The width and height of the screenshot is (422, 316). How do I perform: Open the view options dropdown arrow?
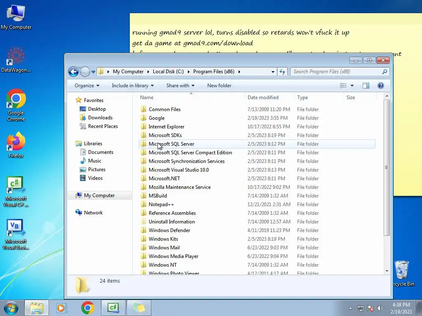(352, 86)
